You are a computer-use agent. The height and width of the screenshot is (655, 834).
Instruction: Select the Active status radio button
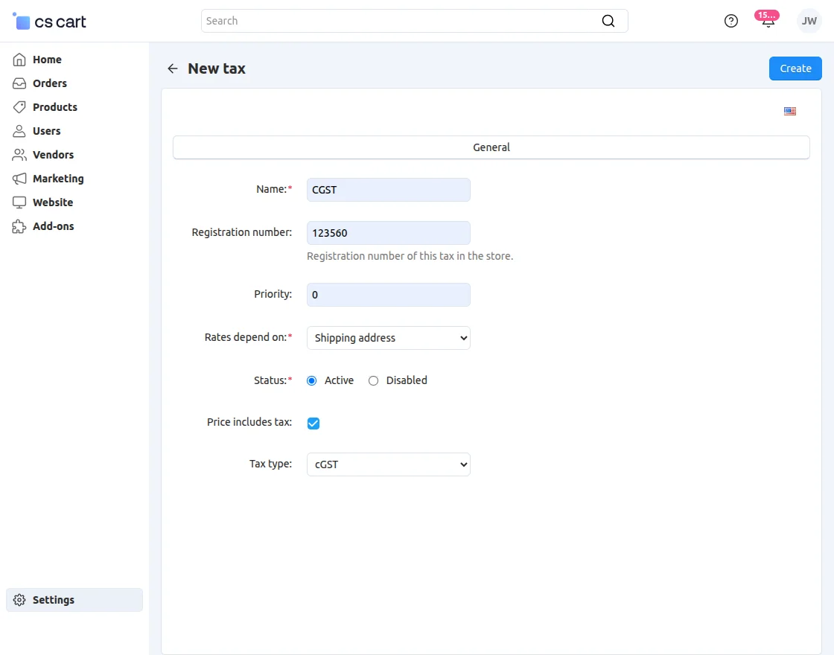(312, 380)
